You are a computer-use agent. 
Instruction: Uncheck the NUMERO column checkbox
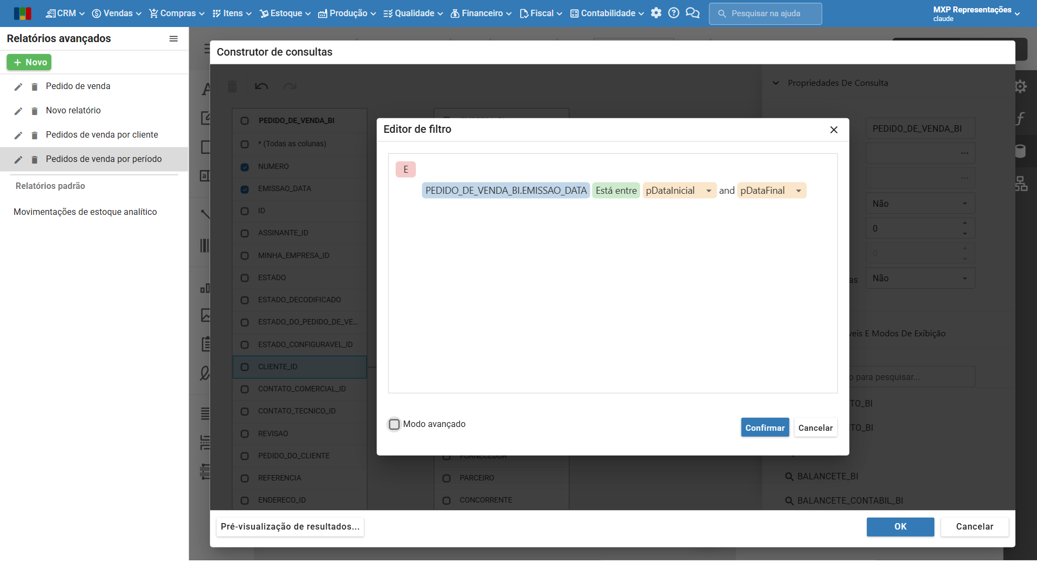(x=245, y=167)
